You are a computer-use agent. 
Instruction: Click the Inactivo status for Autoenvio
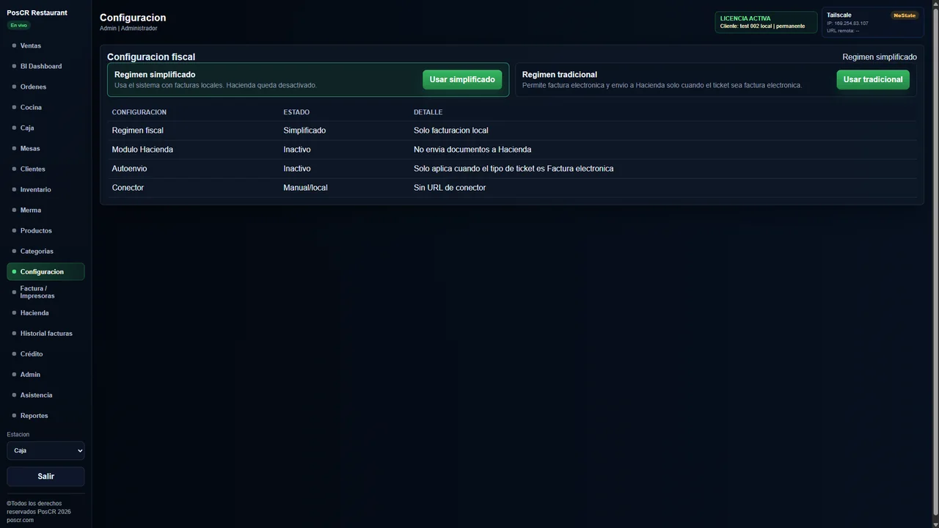pos(297,169)
